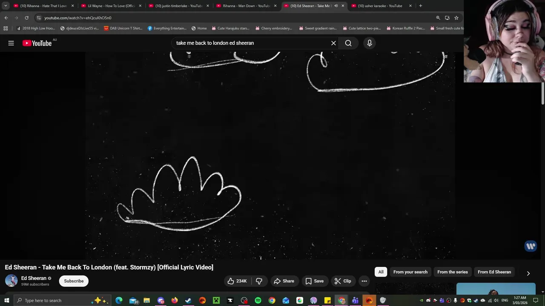Open more actions three-dot menu
This screenshot has width=545, height=306.
[364, 281]
